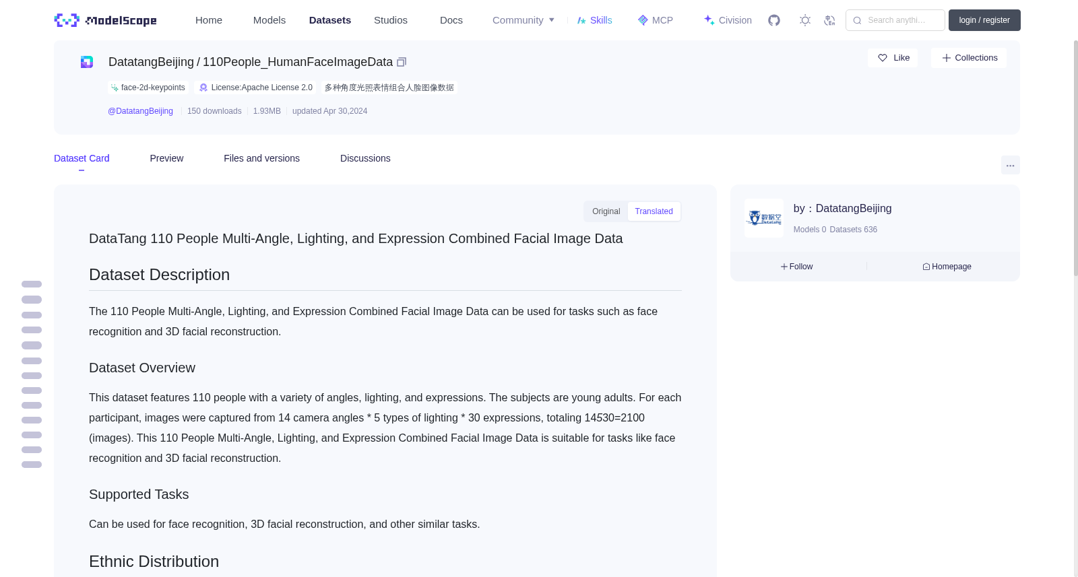Open the Datasets section
This screenshot has height=577, width=1078.
tap(330, 20)
